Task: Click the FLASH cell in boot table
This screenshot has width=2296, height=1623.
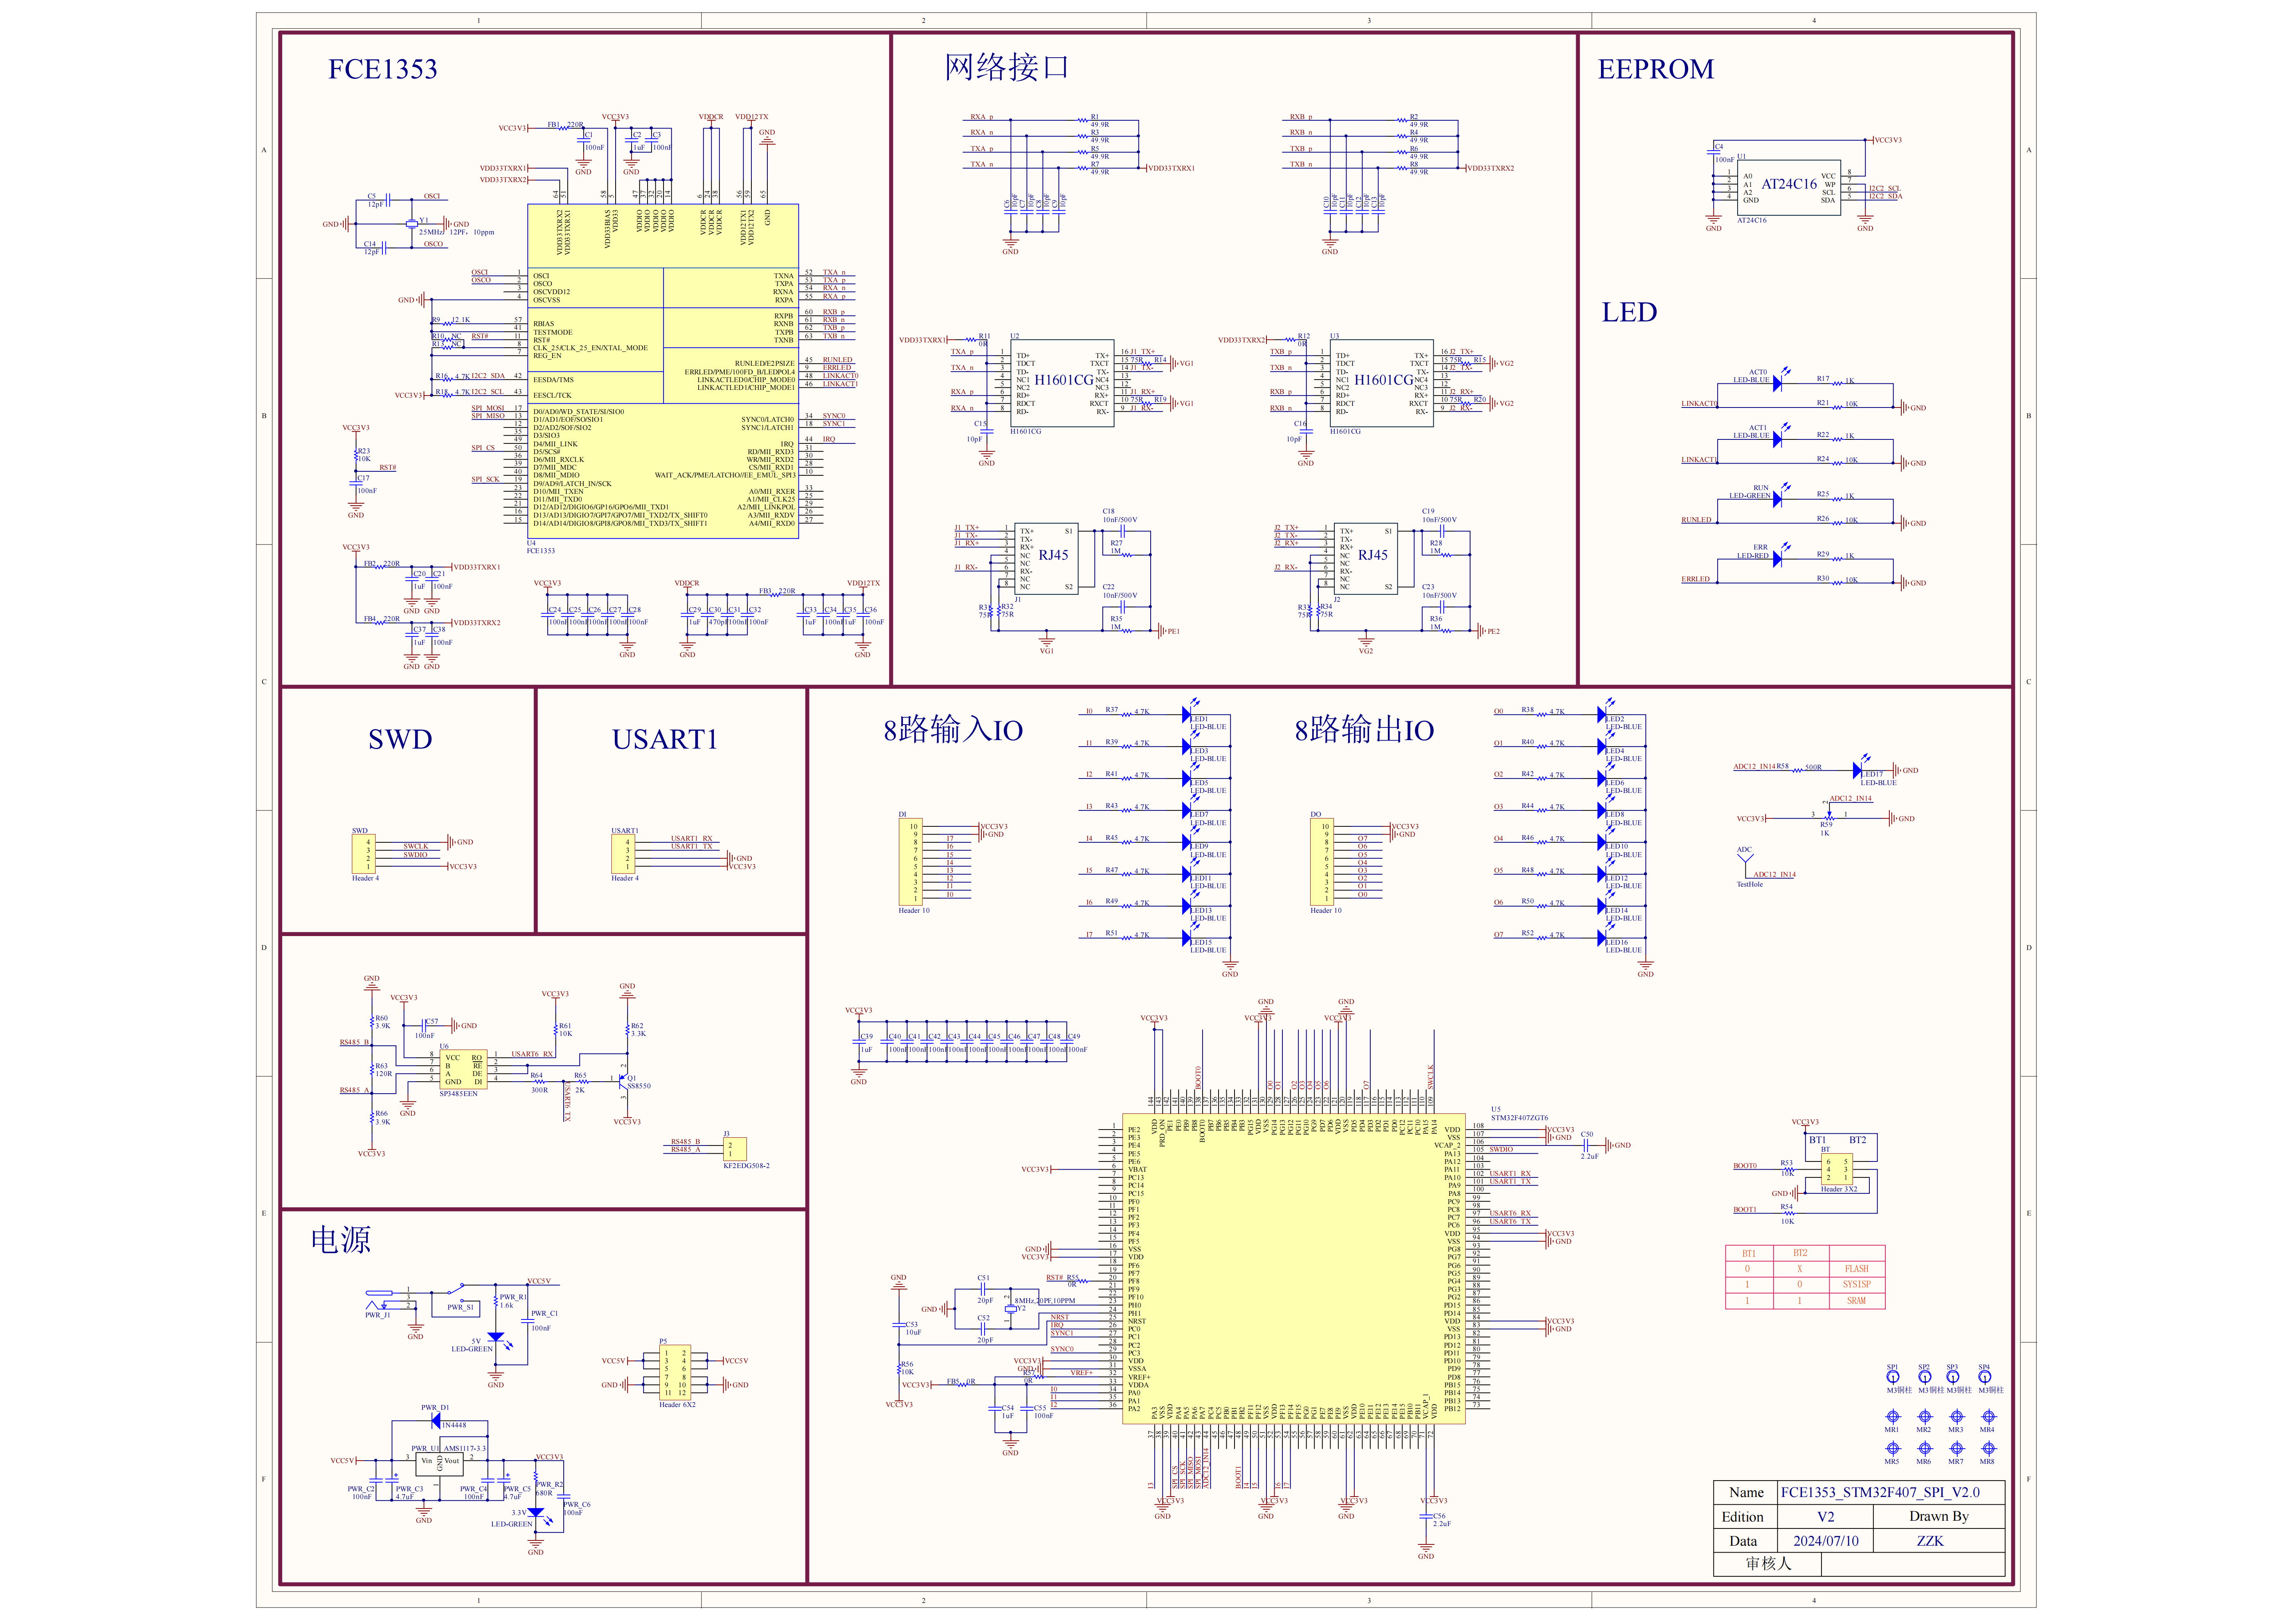Action: (1857, 1269)
